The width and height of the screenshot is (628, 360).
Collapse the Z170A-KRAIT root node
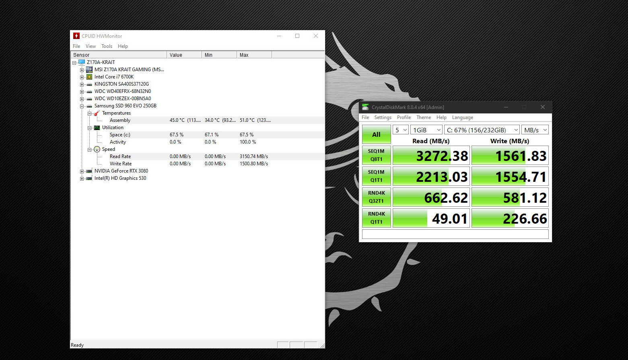[x=74, y=63]
